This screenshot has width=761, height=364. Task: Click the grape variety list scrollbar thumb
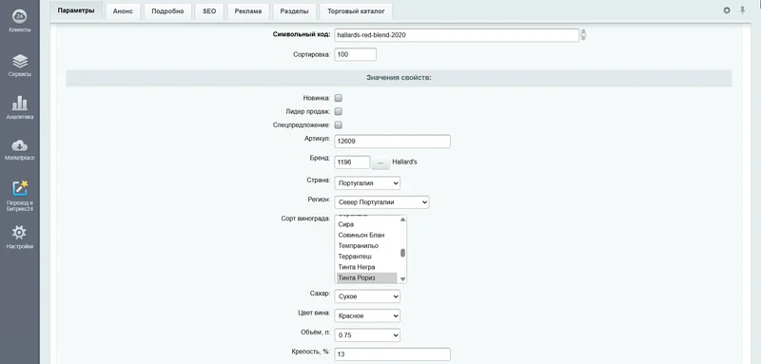point(402,253)
